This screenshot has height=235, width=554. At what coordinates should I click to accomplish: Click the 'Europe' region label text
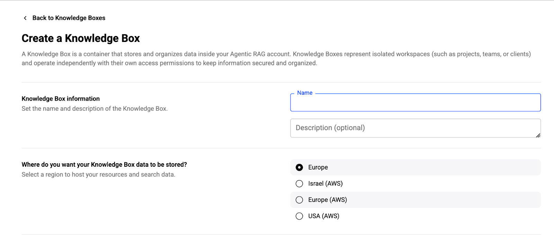(x=318, y=167)
